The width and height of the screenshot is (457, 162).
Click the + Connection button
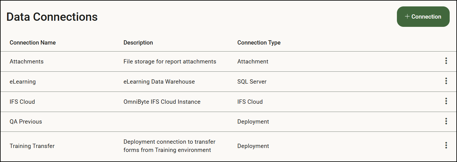[x=423, y=17]
